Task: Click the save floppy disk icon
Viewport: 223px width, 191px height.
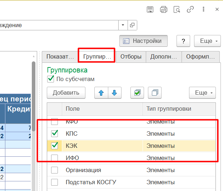Action: (150, 10)
